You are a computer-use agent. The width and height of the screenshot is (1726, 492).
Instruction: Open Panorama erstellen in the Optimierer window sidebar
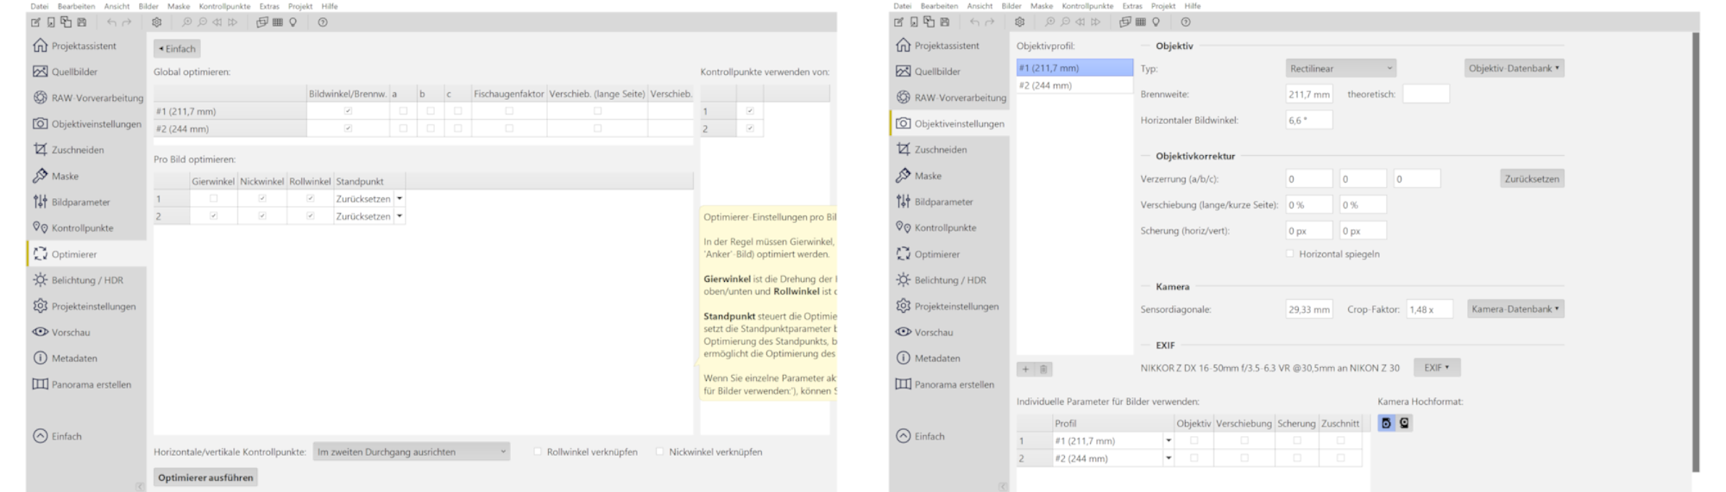click(x=91, y=384)
